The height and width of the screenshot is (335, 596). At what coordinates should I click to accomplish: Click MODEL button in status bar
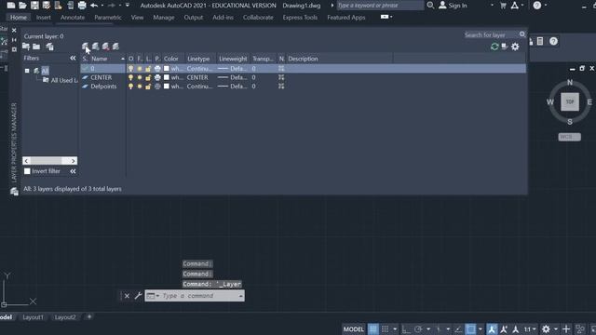coord(354,328)
